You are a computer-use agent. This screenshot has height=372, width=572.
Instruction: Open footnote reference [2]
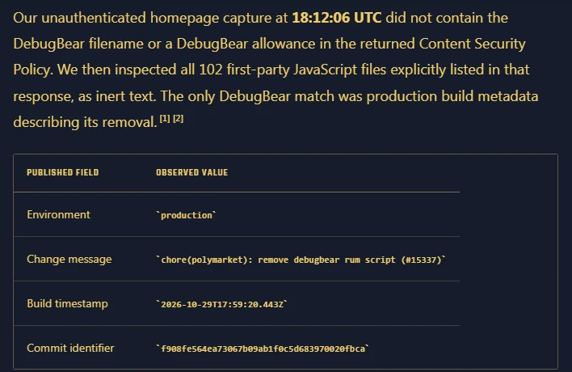point(178,119)
